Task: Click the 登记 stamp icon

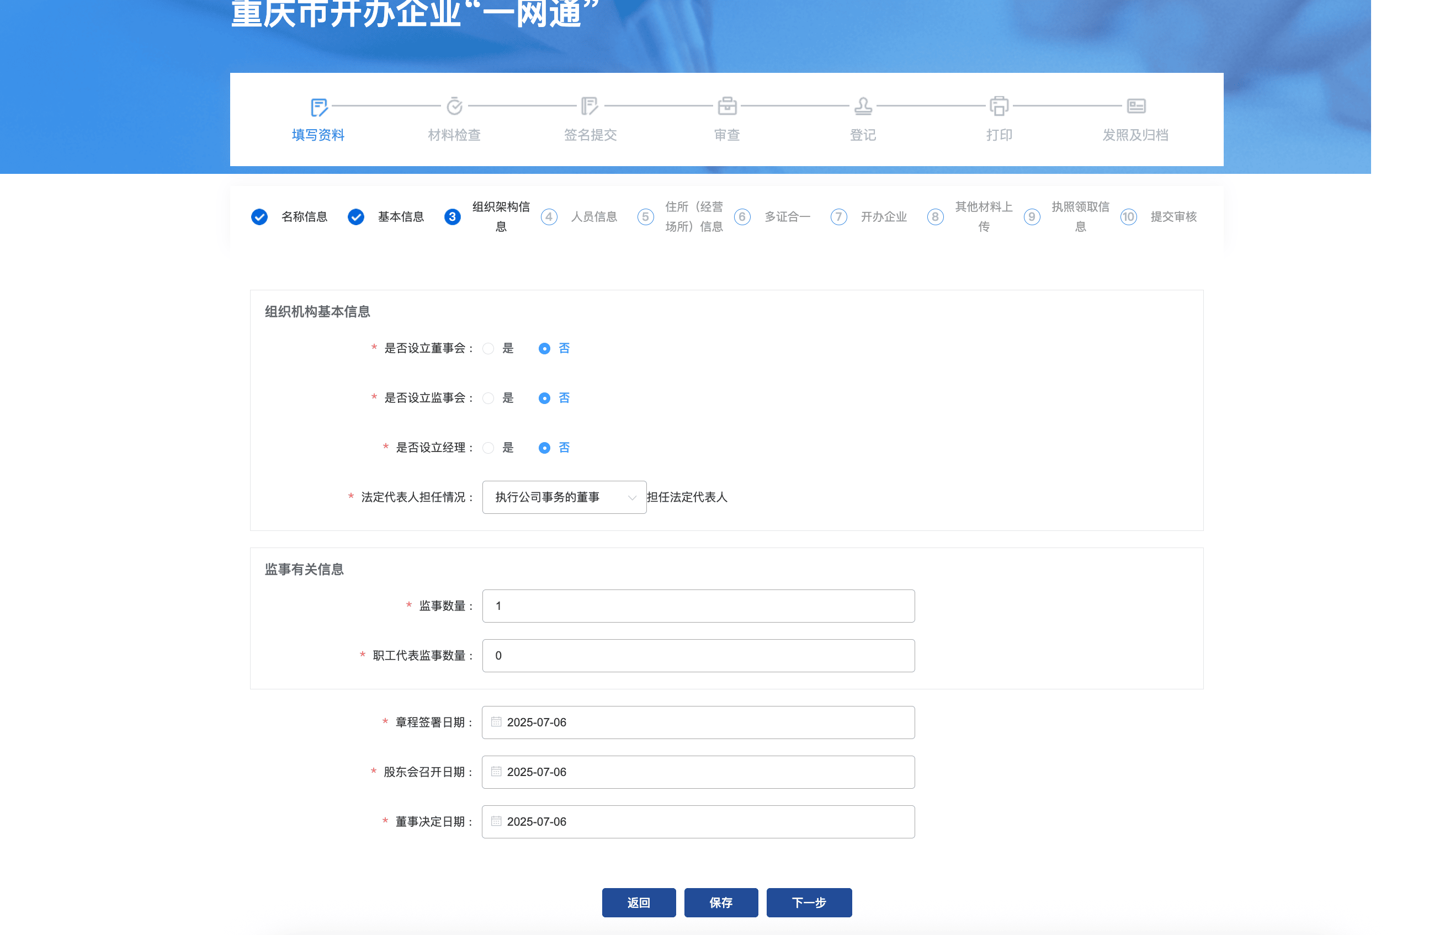Action: click(862, 107)
